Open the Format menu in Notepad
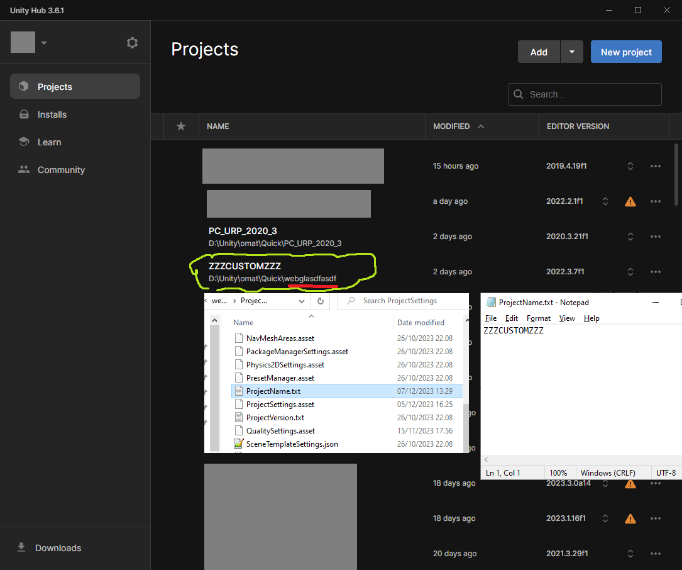Image resolution: width=682 pixels, height=570 pixels. pos(538,318)
